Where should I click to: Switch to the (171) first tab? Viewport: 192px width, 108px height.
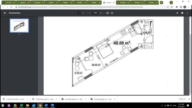[9, 2]
